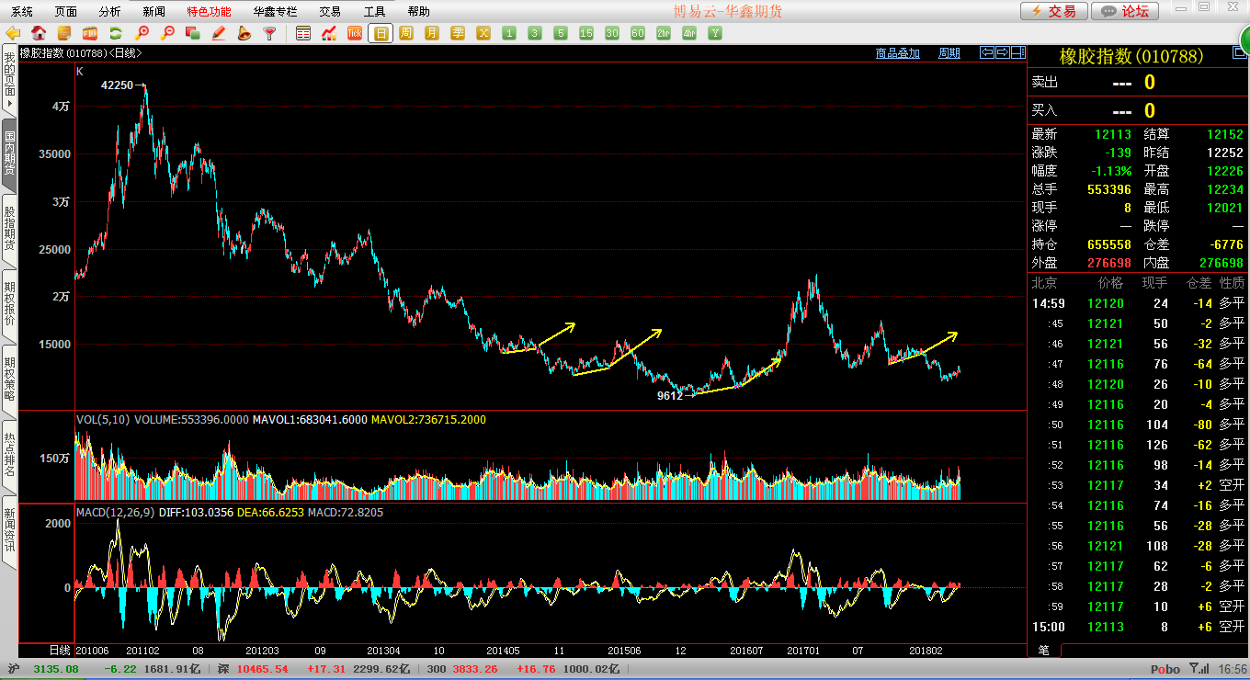1250x680 pixels.
Task: Click the back arrow toolbar icon
Action: coord(13,33)
